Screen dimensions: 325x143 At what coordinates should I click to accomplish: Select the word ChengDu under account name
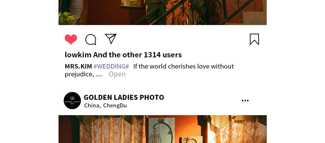click(x=115, y=105)
